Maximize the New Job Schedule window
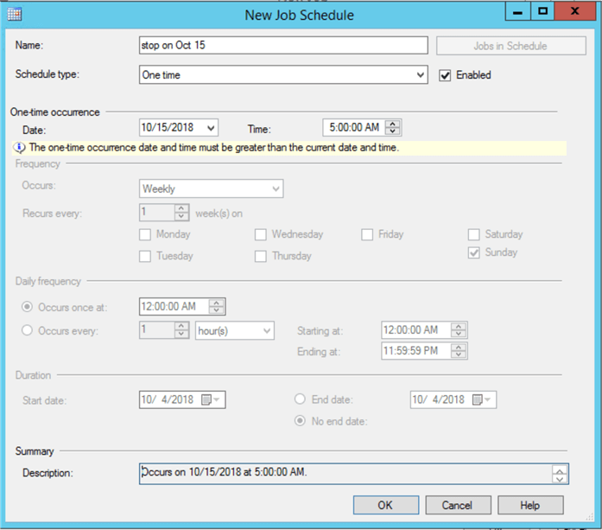This screenshot has height=530, width=602. (x=542, y=12)
